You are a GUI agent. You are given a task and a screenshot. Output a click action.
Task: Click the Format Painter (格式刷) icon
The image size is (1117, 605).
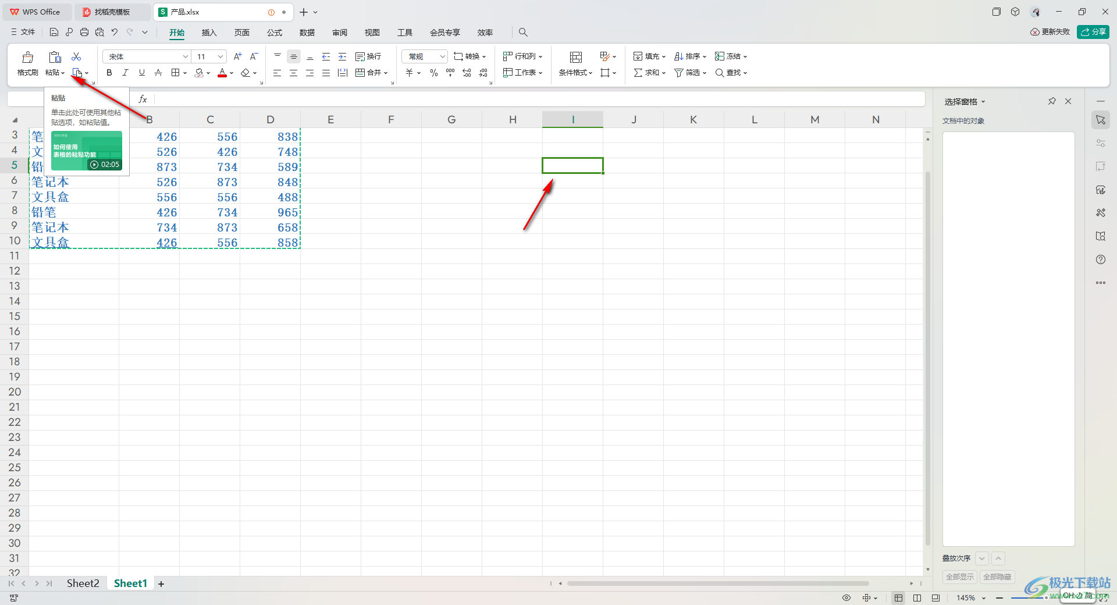(x=27, y=58)
